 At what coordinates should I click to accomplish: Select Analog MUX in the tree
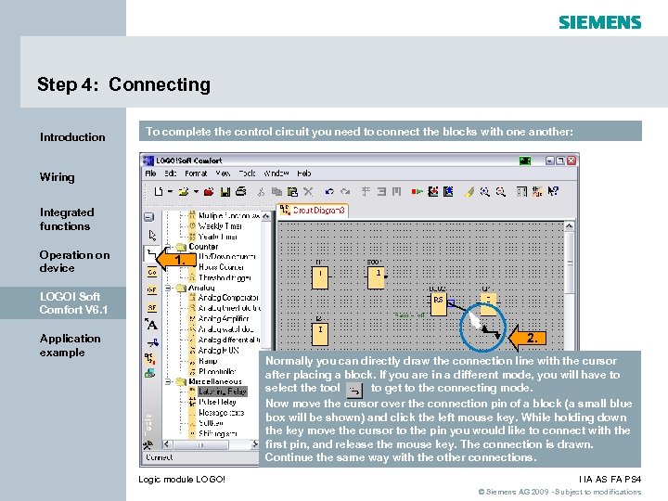click(219, 351)
